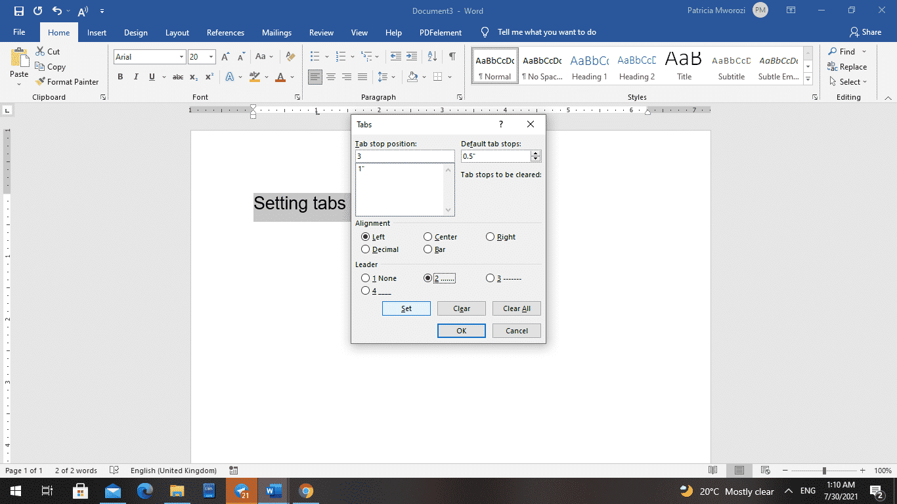
Task: Select center text alignment
Action: coord(331,77)
